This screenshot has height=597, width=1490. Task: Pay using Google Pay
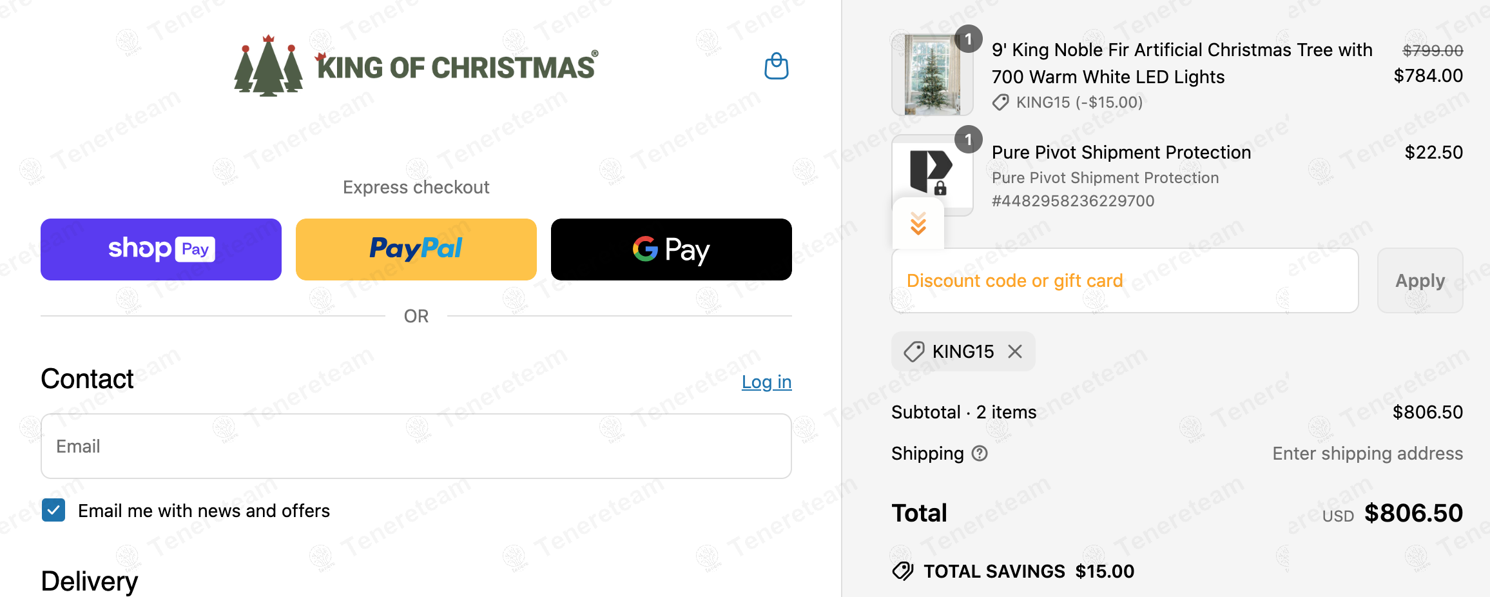[671, 250]
